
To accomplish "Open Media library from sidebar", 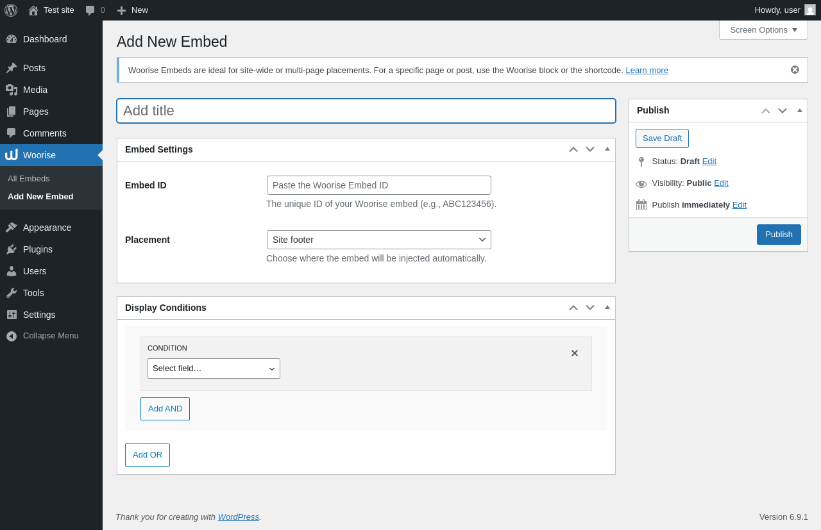I will (x=35, y=90).
